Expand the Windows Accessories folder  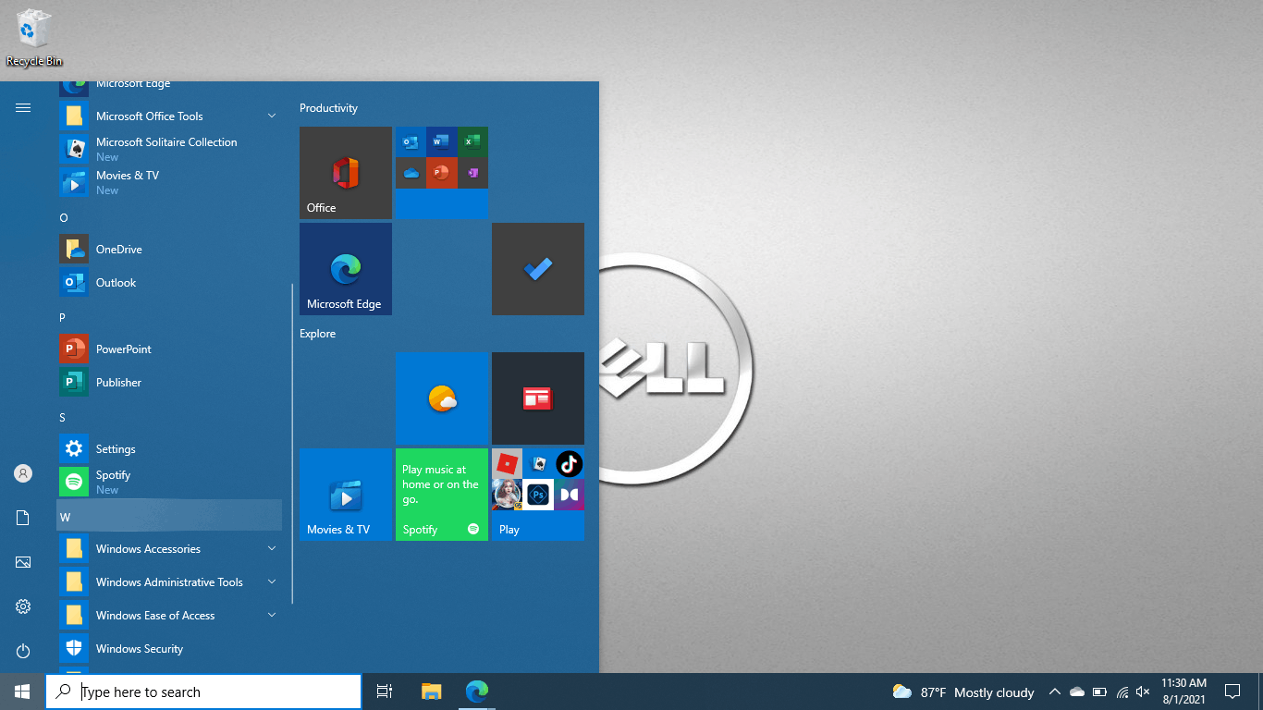click(x=169, y=549)
